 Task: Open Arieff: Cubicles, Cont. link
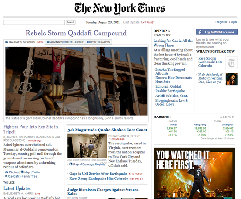(172, 96)
